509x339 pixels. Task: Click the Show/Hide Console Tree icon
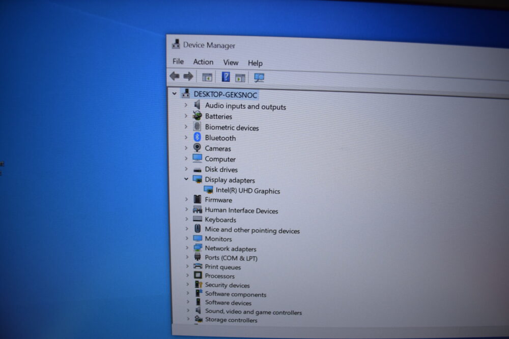(207, 77)
